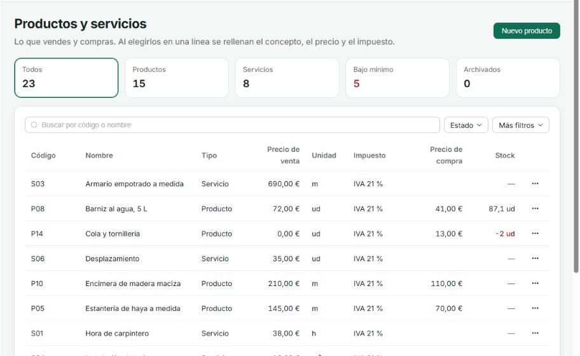Click the 110,00 € purchase price

pyautogui.click(x=446, y=284)
